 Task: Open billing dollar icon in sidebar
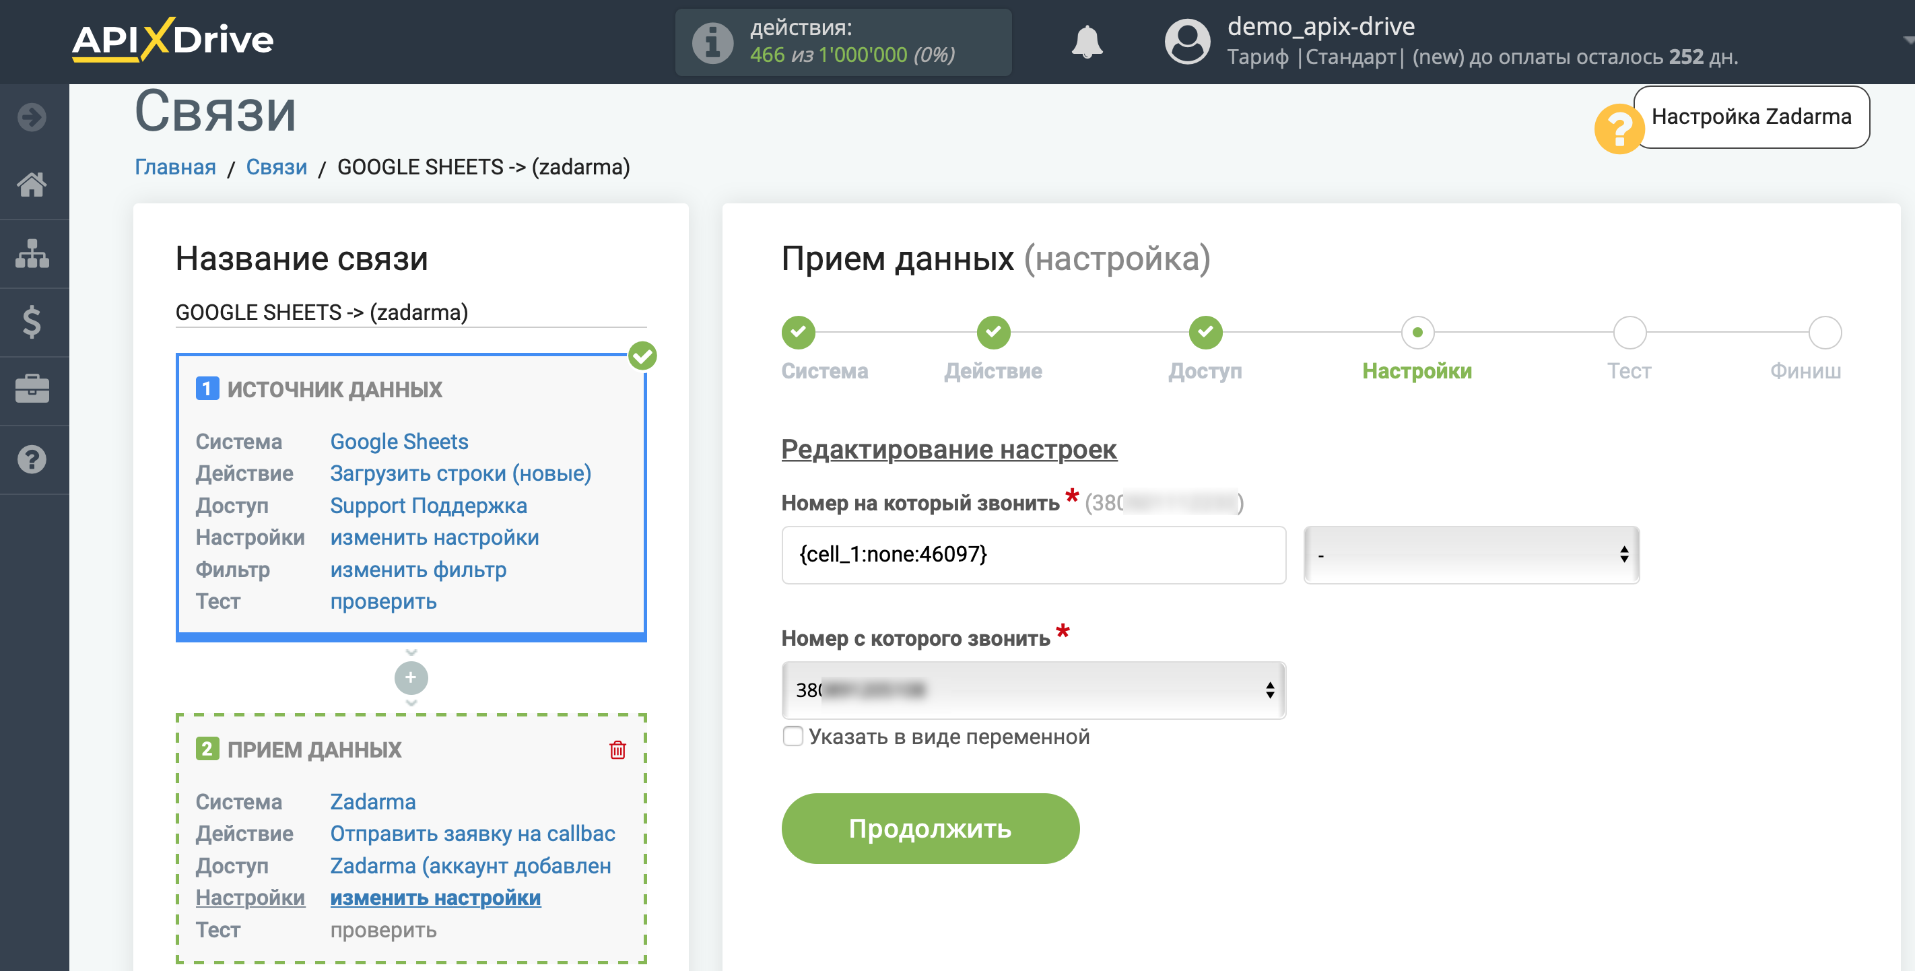[32, 322]
